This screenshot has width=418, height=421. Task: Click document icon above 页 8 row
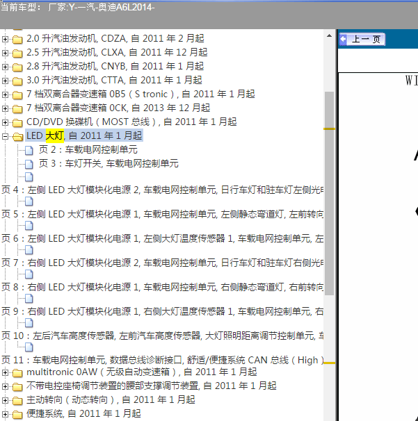point(29,274)
